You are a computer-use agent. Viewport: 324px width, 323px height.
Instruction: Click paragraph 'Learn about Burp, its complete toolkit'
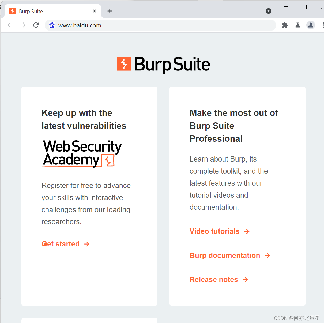pyautogui.click(x=229, y=183)
